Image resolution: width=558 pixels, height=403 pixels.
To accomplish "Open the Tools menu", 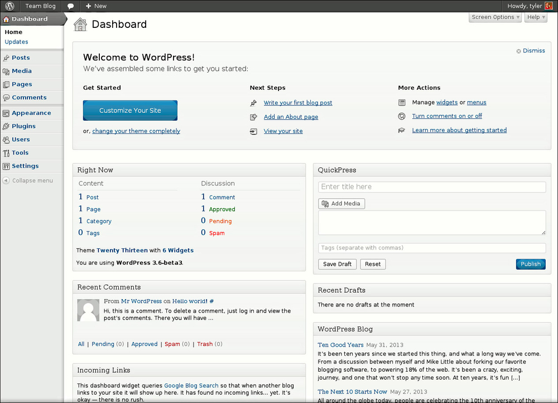I will 20,152.
